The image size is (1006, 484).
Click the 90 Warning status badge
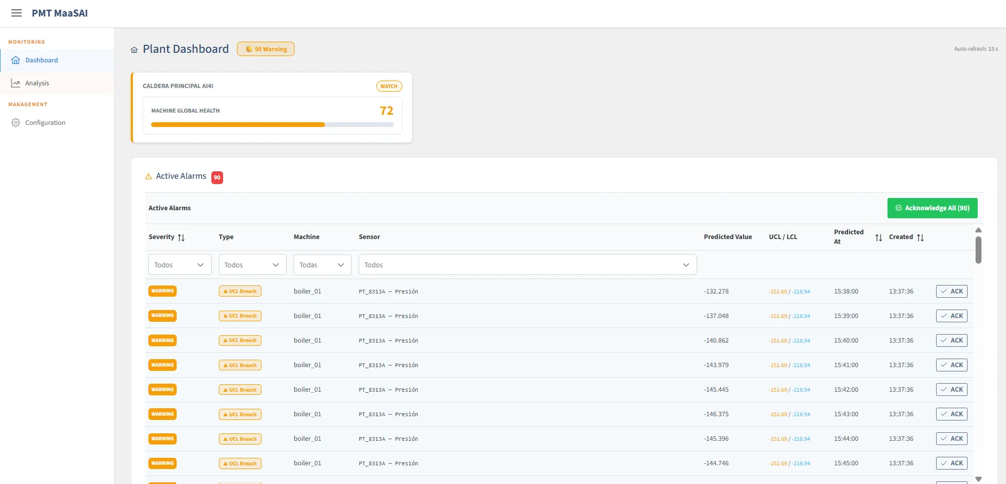pyautogui.click(x=266, y=49)
